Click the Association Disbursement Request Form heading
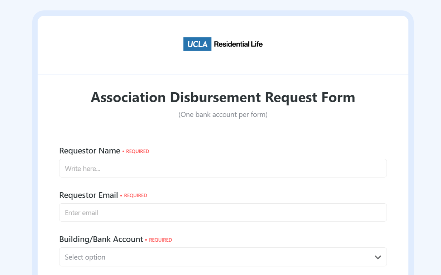Viewport: 441px width, 275px height. point(223,97)
